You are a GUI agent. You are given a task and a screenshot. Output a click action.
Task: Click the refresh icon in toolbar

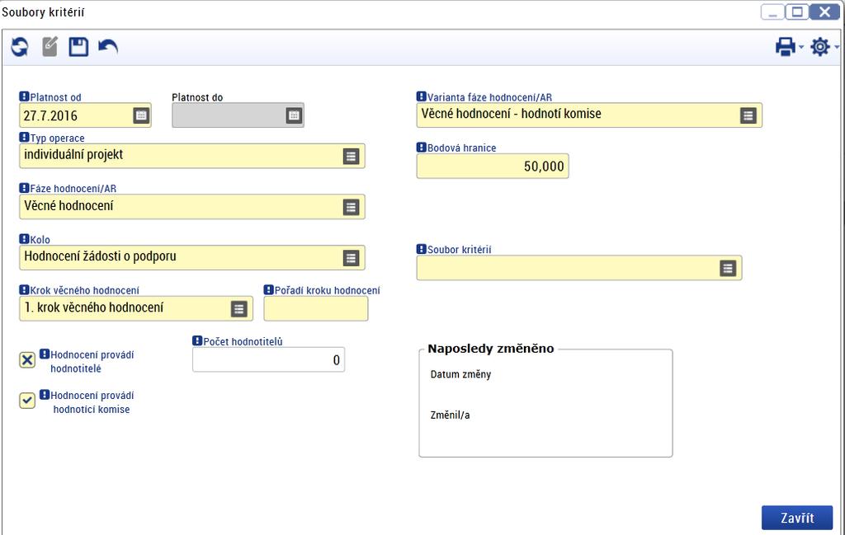20,47
